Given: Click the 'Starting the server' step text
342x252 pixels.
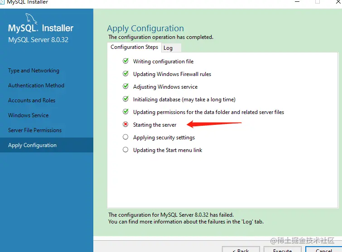Looking at the screenshot, I should [x=154, y=125].
